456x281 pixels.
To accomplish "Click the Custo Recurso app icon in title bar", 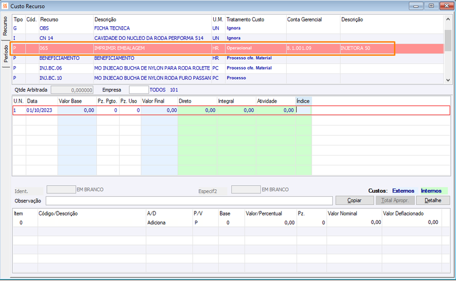I will pos(5,6).
